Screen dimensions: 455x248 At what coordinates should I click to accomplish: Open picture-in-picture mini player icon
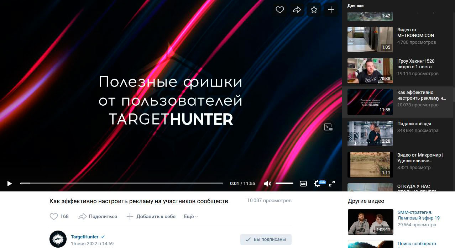pos(328,127)
